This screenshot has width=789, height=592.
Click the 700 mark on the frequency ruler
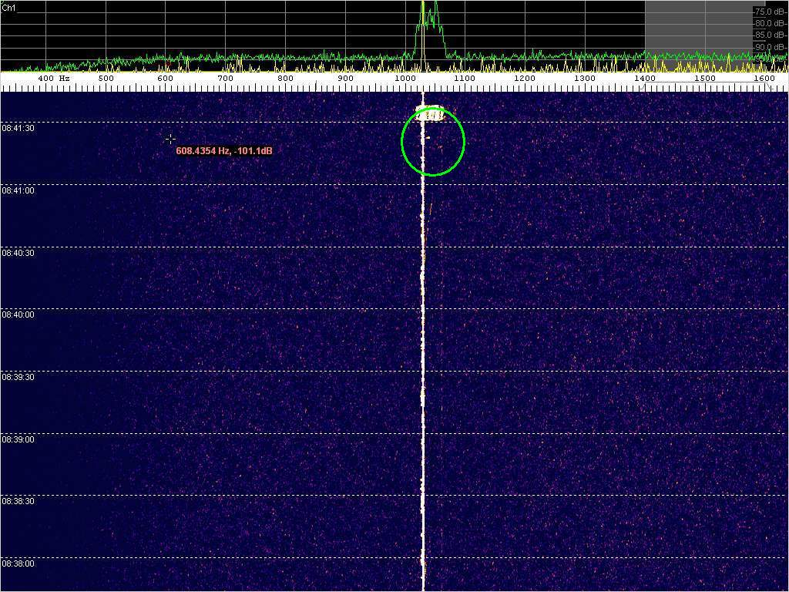(x=225, y=79)
